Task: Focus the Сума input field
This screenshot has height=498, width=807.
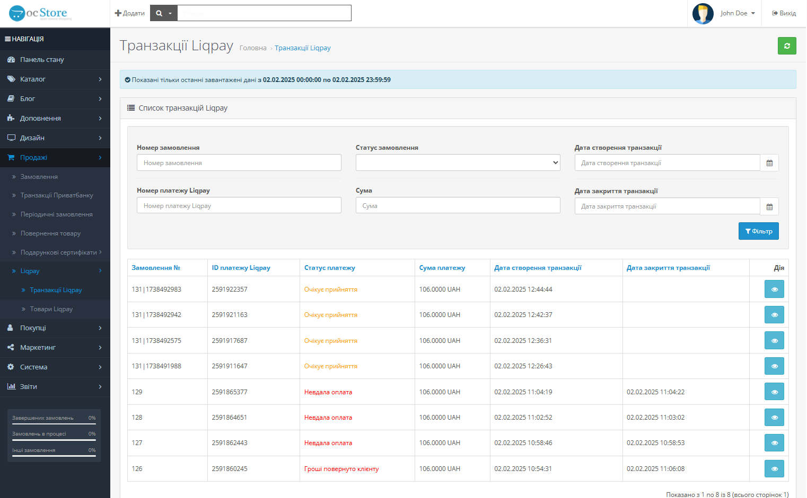Action: point(458,205)
